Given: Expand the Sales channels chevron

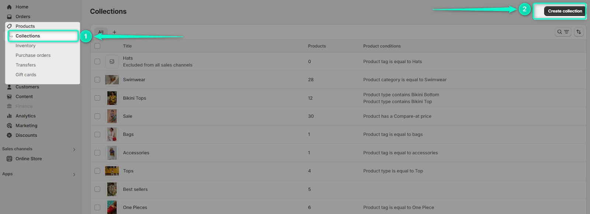Looking at the screenshot, I should [74, 149].
